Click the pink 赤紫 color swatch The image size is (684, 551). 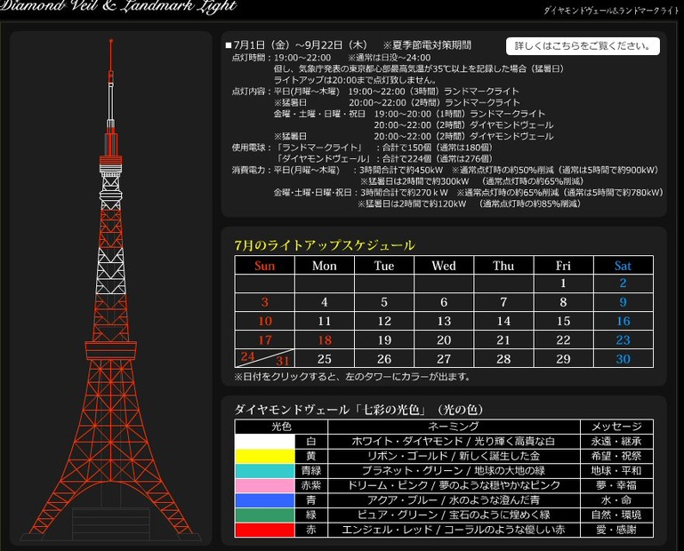[265, 485]
